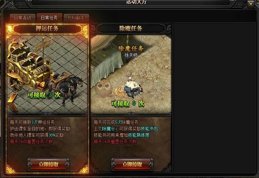This screenshot has height=178, width=259.
Task: Close the 活动大厅 window with X
Action: [250, 4]
